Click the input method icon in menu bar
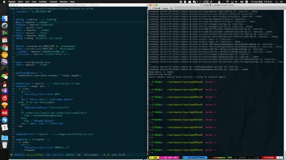The width and height of the screenshot is (286, 160). coord(247,2)
